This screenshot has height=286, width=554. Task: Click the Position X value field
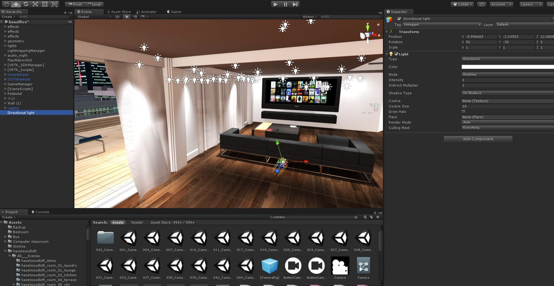[481, 37]
